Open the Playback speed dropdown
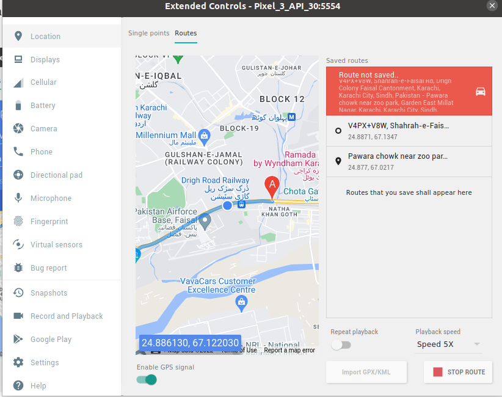 448,344
